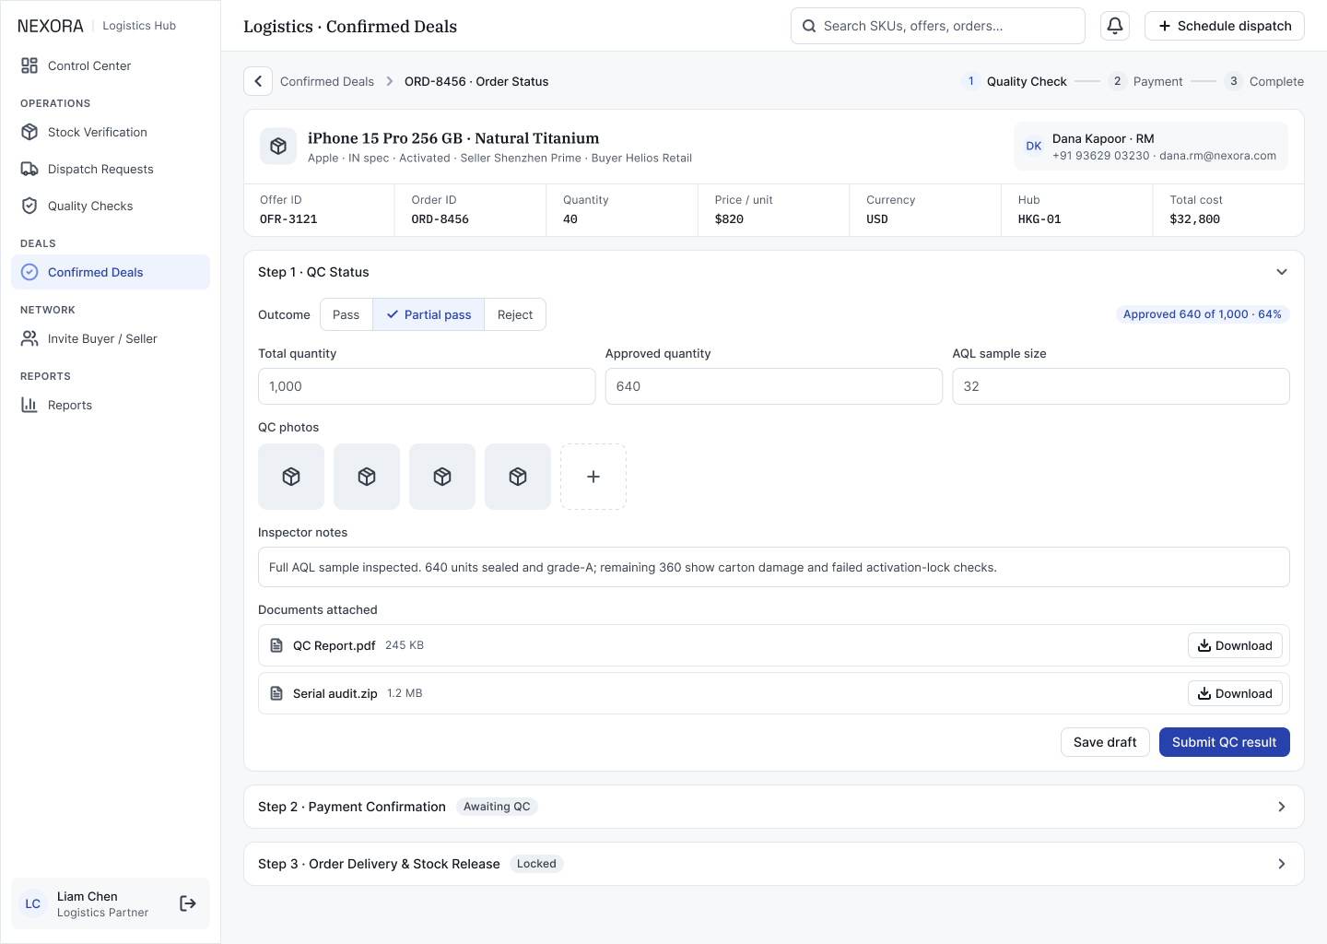Viewport: 1327px width, 944px height.
Task: Click the Complete progress step
Action: click(x=1264, y=81)
